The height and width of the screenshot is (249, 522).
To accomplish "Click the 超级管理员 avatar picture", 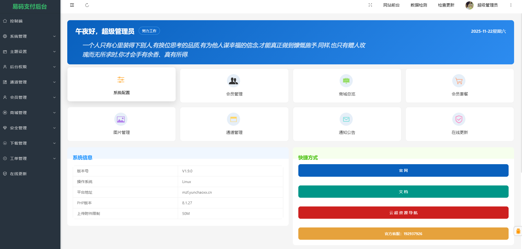I will [x=469, y=5].
